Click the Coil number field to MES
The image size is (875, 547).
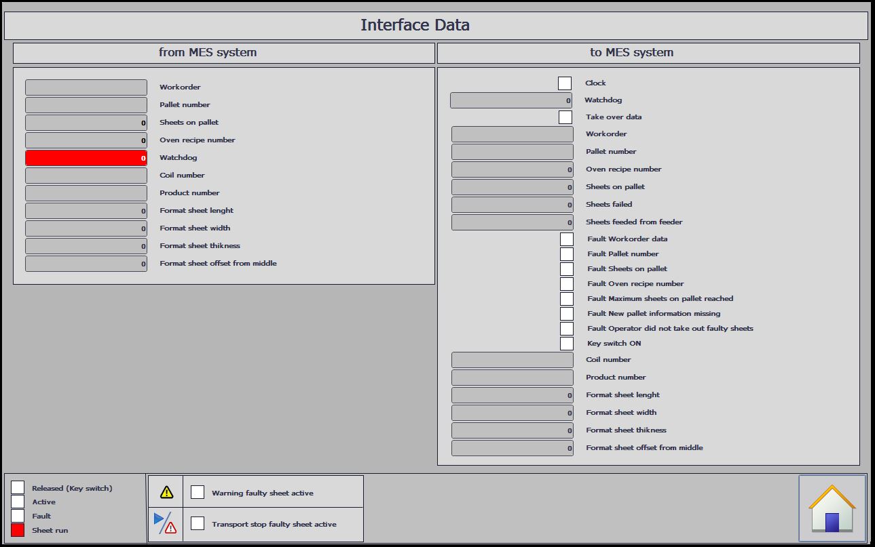point(513,360)
